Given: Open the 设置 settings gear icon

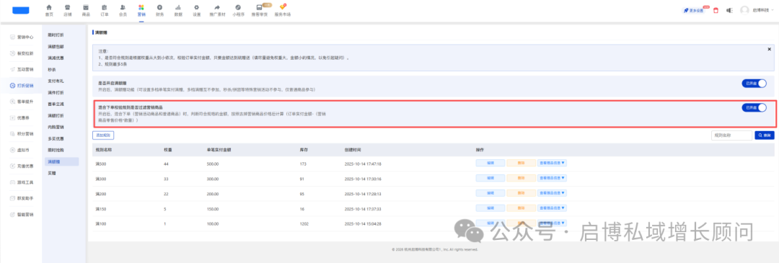Looking at the screenshot, I should point(197,7).
